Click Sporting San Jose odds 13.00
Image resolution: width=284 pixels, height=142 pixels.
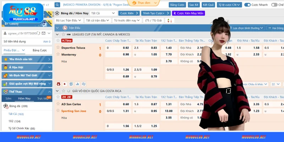(x=169, y=111)
